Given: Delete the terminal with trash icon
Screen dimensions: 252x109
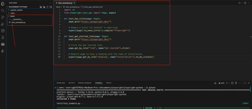Looking at the screenshot, I should [236, 83].
